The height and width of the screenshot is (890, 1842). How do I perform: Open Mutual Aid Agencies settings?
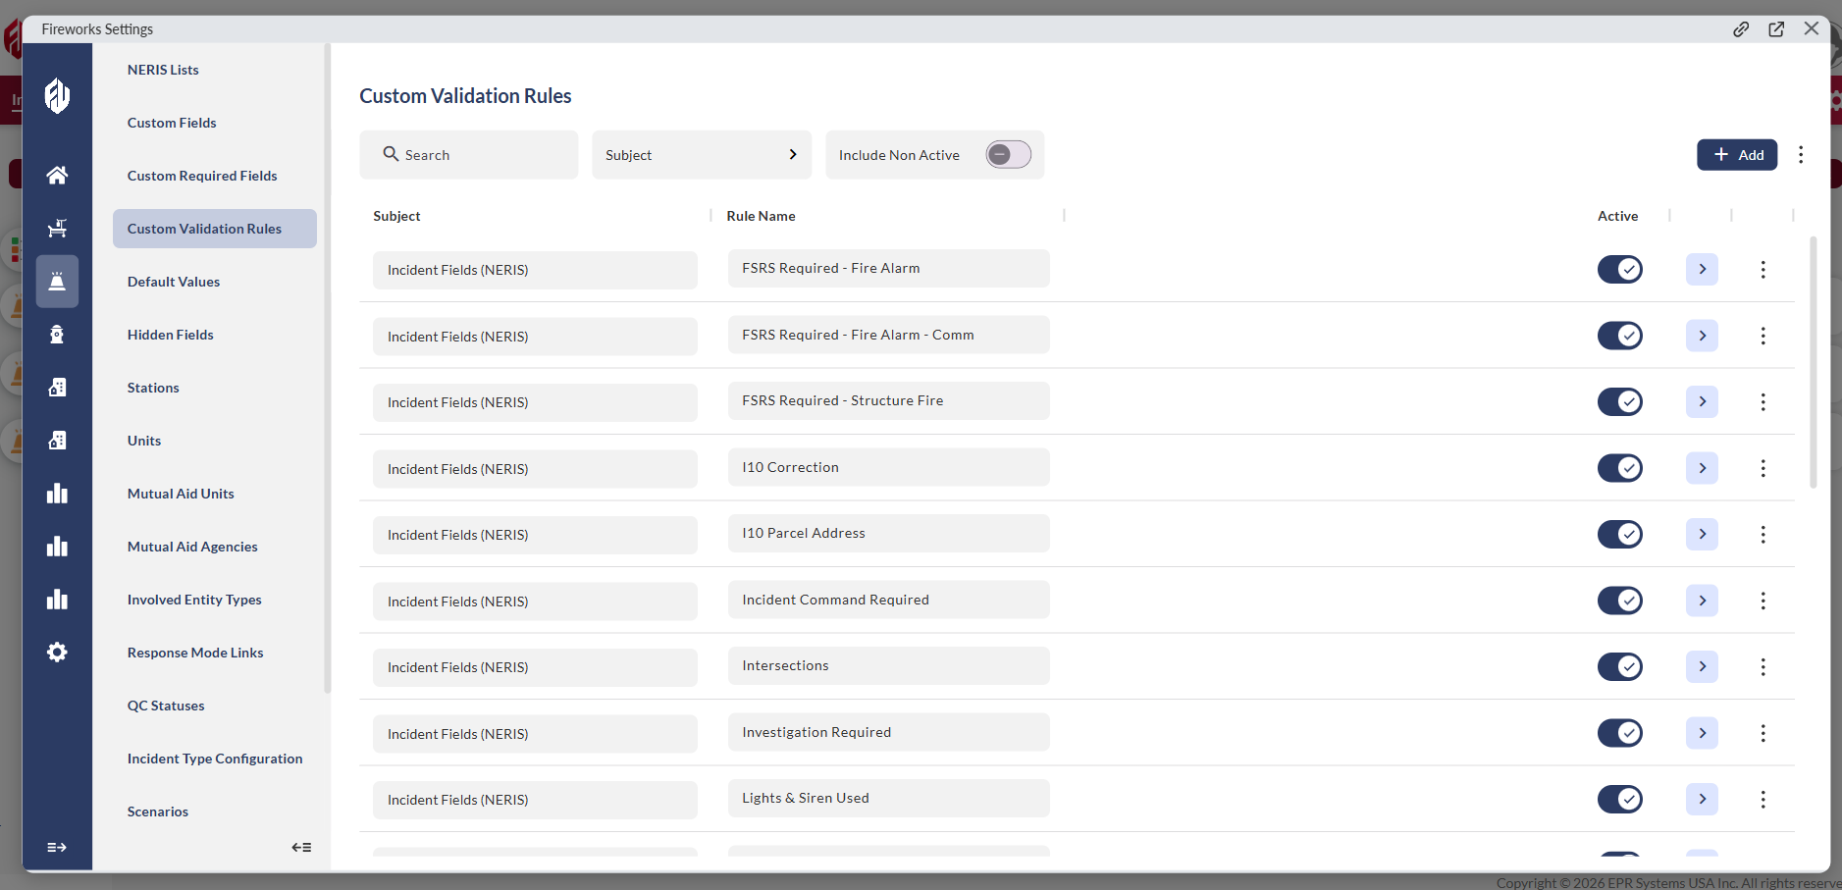[192, 547]
